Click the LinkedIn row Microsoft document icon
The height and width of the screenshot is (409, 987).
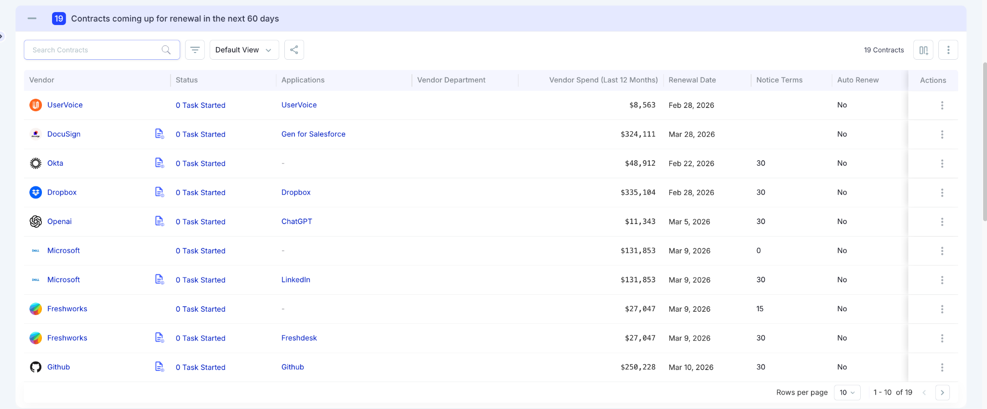point(160,279)
